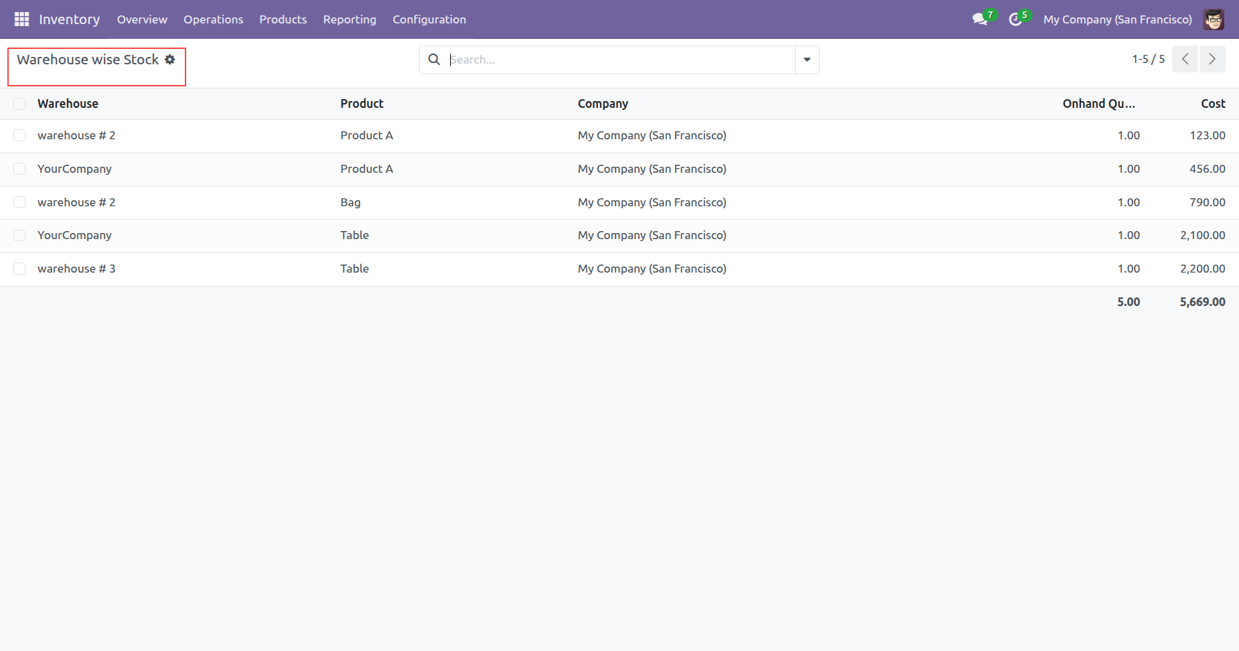Open the chat messages icon with badge 7
1239x651 pixels.
tap(980, 19)
